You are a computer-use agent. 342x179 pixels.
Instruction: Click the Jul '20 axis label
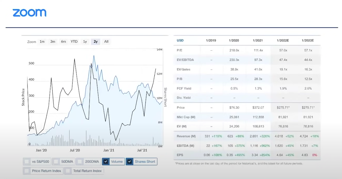75,150
